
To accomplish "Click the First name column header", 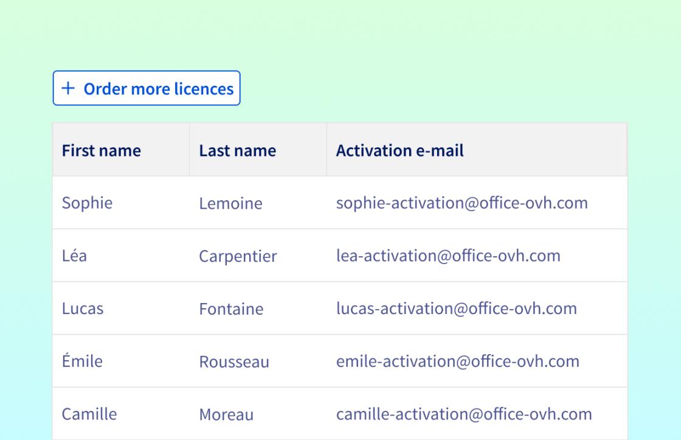I will click(101, 150).
